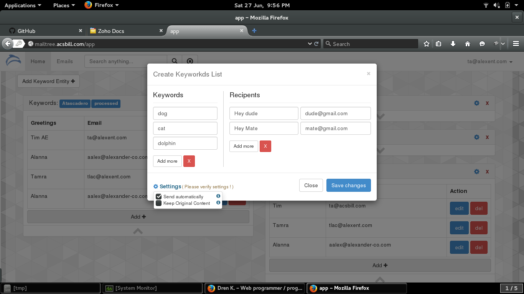524x294 pixels.
Task: Open the ta@alexent.com account dropdown
Action: click(x=489, y=62)
